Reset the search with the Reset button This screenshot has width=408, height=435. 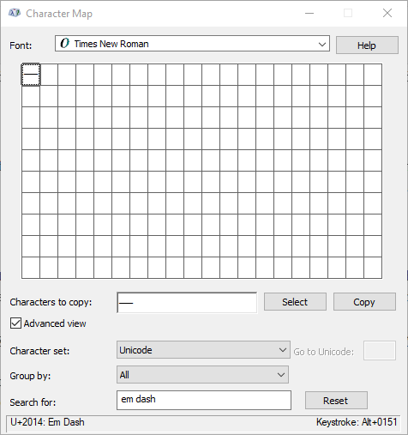(336, 401)
